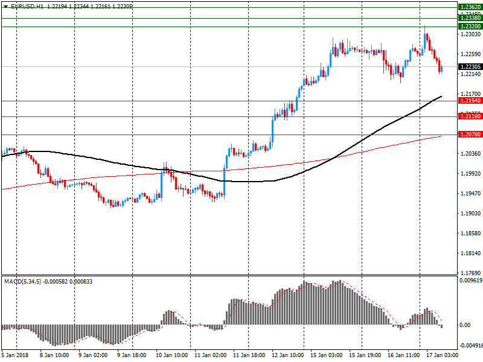Click the 9 Jan 18:00 time label
483x362 pixels.
click(132, 355)
